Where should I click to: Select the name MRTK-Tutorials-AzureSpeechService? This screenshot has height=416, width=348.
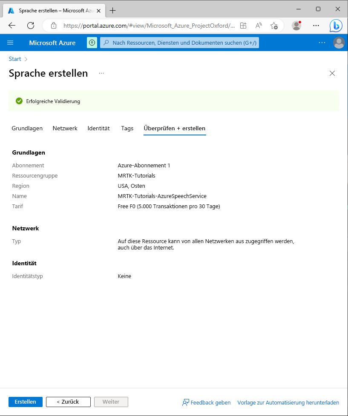(162, 196)
